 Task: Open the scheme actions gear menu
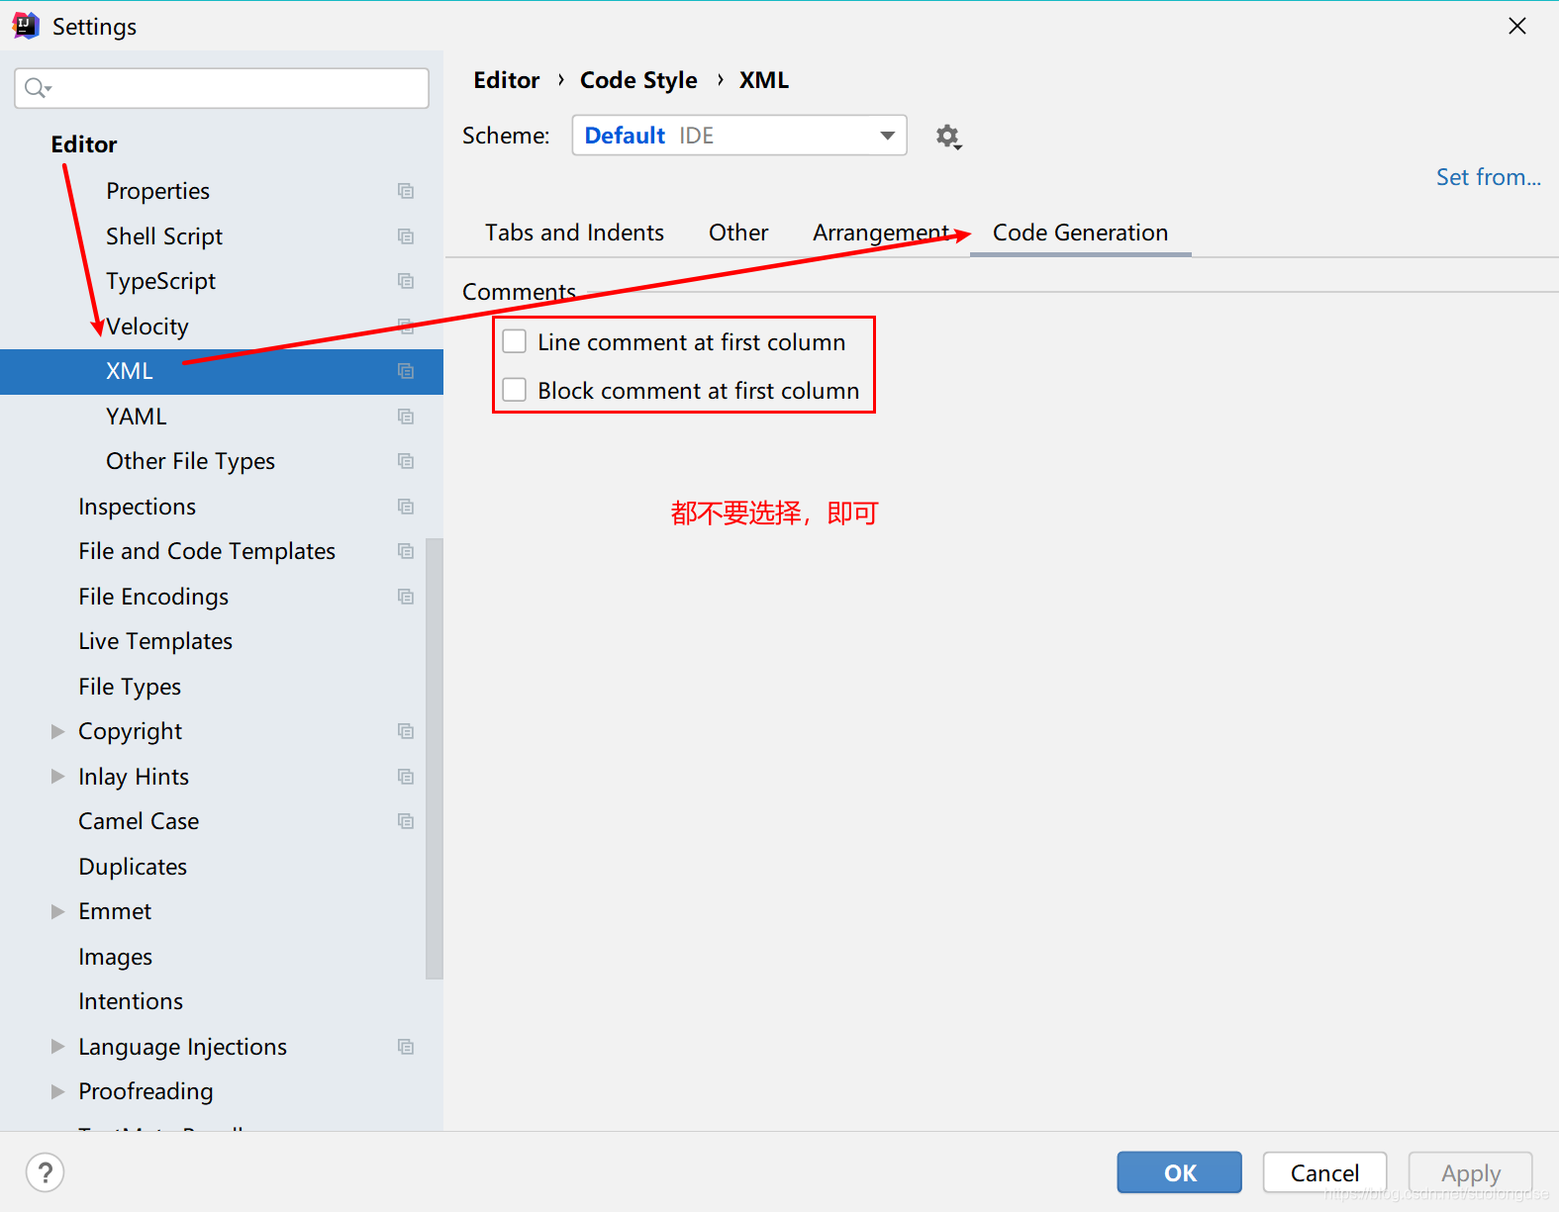pos(948,137)
